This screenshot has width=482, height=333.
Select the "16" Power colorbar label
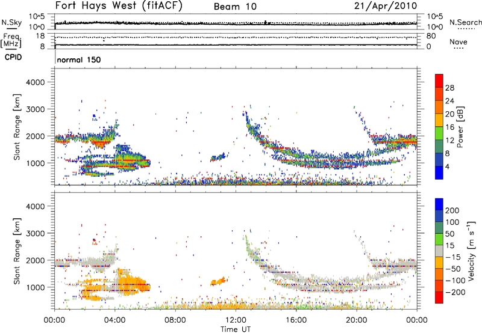coord(449,127)
